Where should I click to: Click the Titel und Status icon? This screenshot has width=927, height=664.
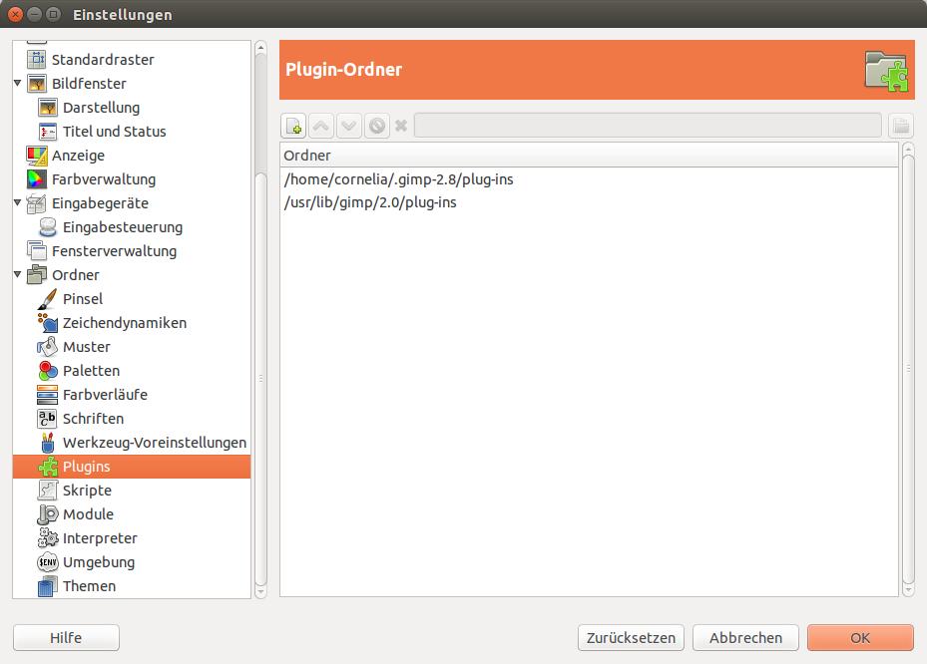tap(48, 132)
